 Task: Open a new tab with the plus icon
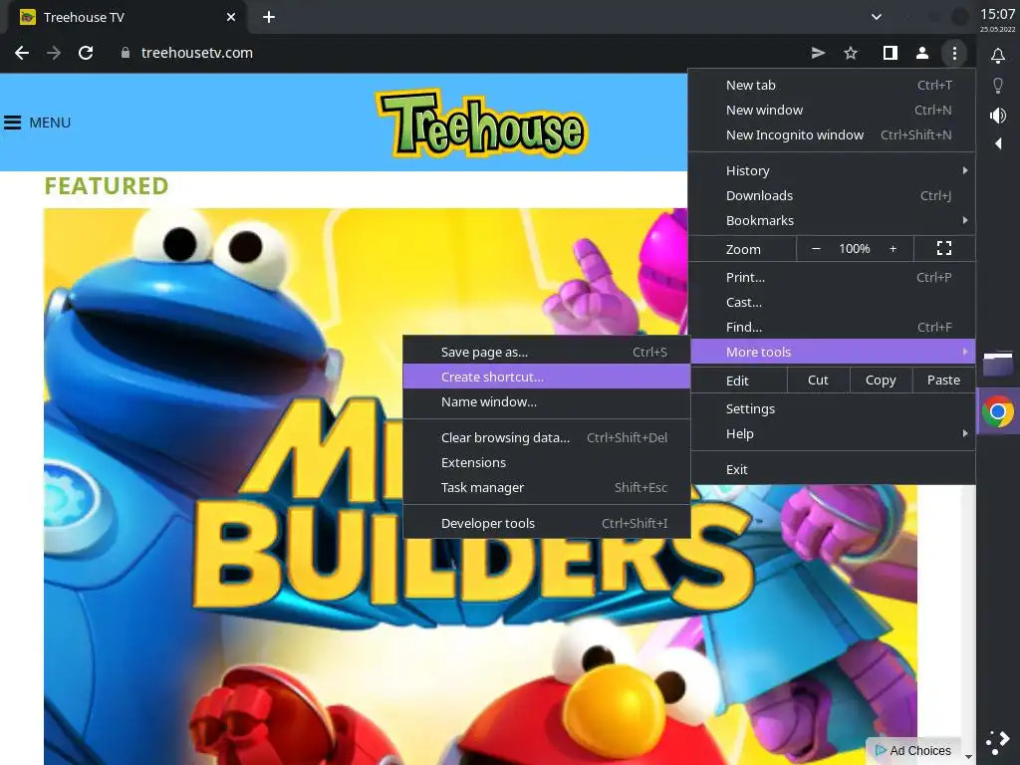[269, 17]
